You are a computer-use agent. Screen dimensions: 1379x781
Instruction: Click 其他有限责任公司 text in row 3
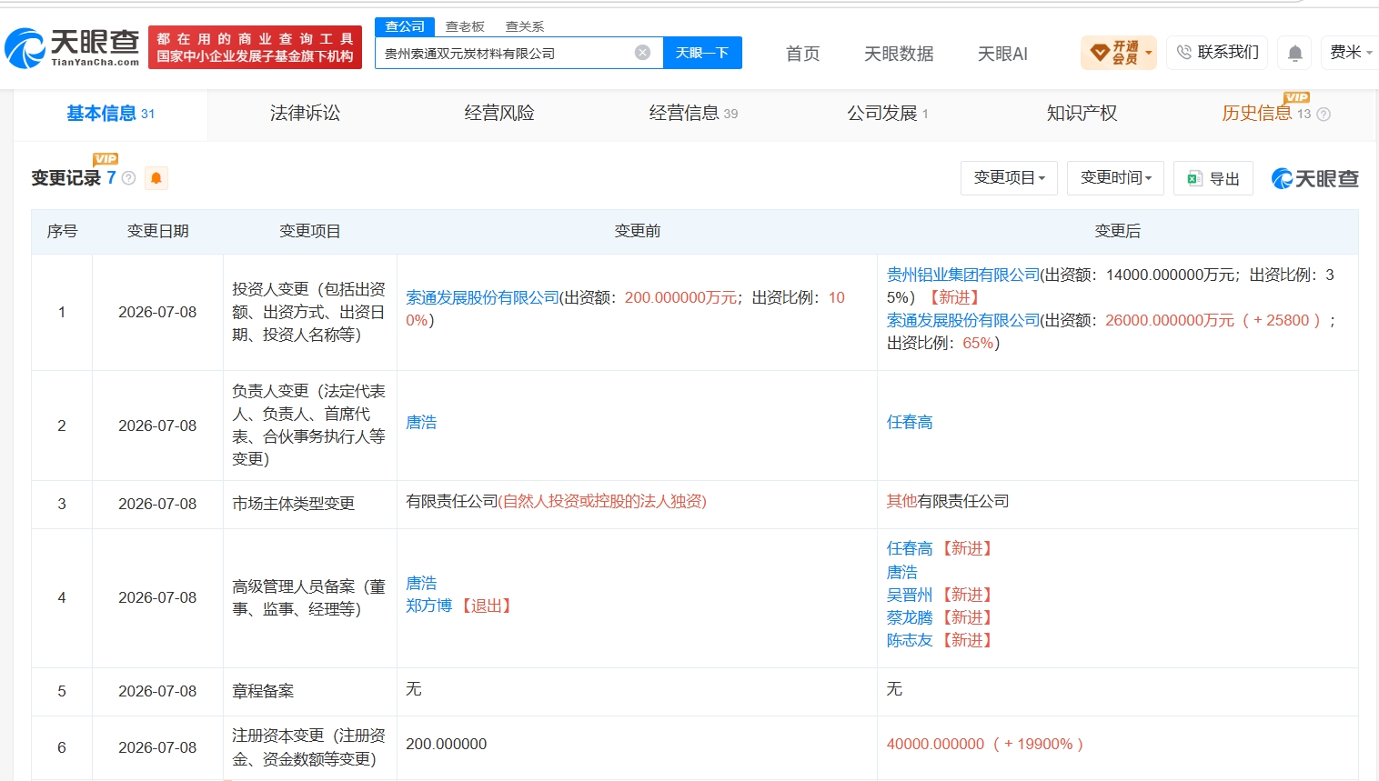(948, 501)
